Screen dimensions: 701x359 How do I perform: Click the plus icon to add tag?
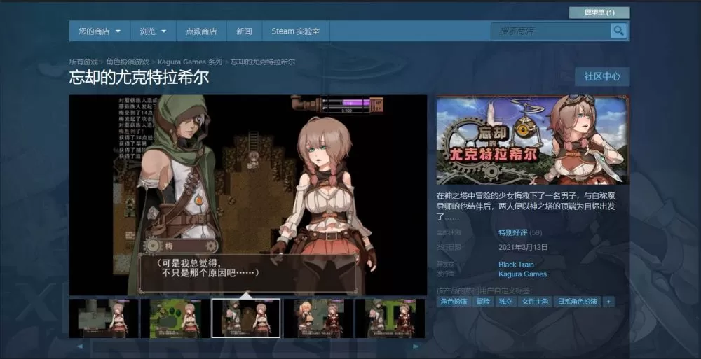pyautogui.click(x=608, y=302)
